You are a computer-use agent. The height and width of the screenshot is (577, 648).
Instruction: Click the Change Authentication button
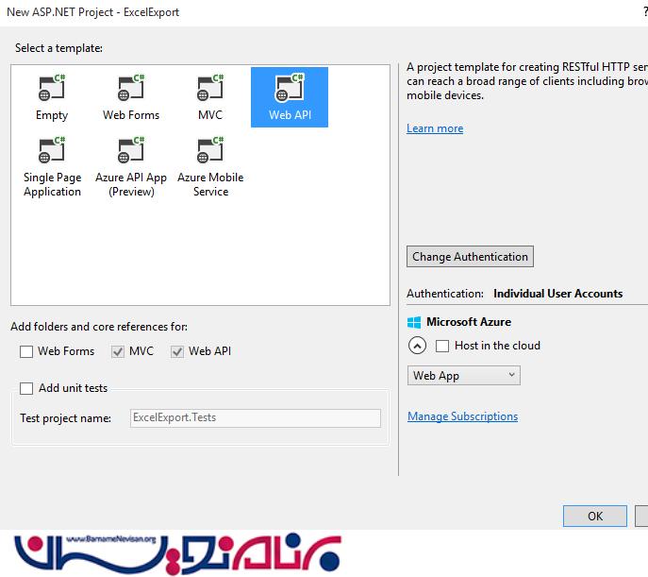(470, 257)
